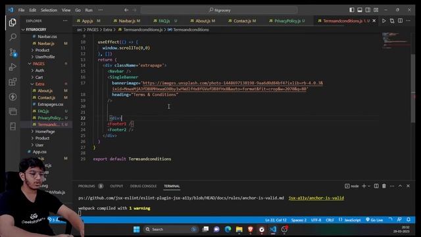The width and height of the screenshot is (421, 237).
Task: Maximize the panel with chevron up
Action: point(400,186)
